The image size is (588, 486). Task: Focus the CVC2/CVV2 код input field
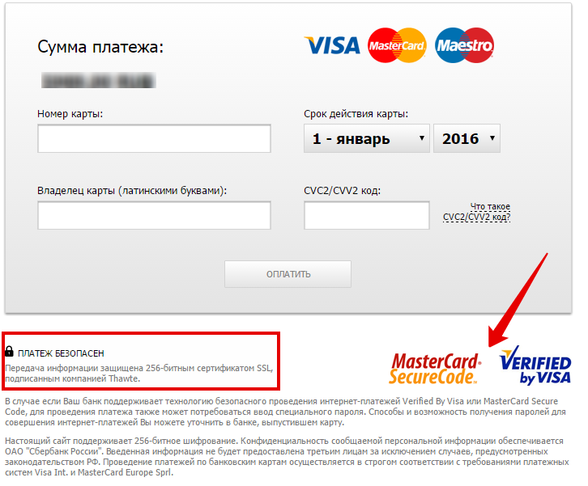pos(367,215)
